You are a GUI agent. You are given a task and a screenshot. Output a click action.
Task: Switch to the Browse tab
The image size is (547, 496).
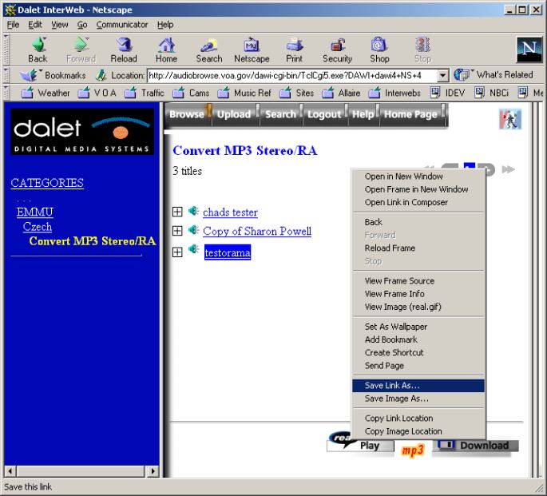pos(187,114)
